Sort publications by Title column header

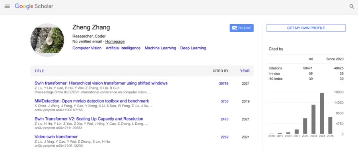pyautogui.click(x=39, y=71)
